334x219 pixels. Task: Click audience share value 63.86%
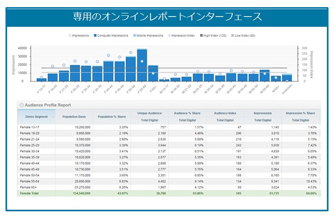198,193
